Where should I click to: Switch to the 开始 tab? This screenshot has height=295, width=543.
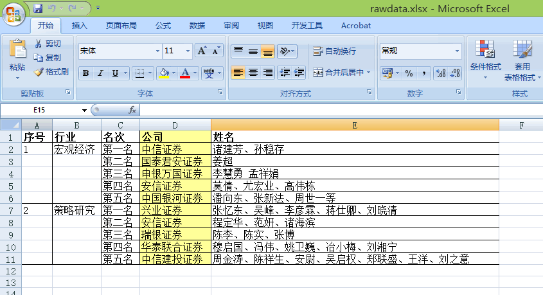(x=46, y=26)
